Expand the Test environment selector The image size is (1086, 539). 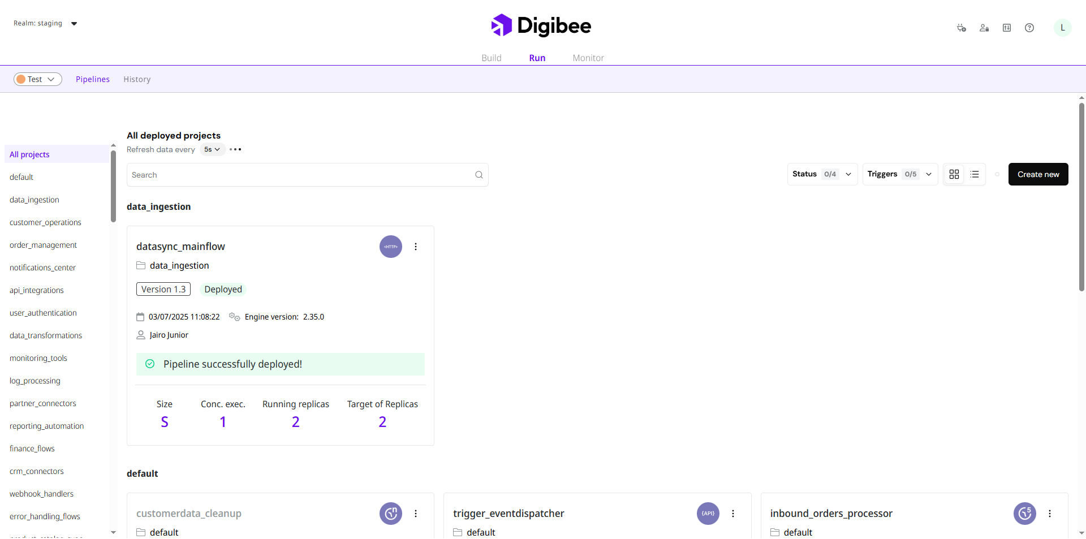(38, 79)
